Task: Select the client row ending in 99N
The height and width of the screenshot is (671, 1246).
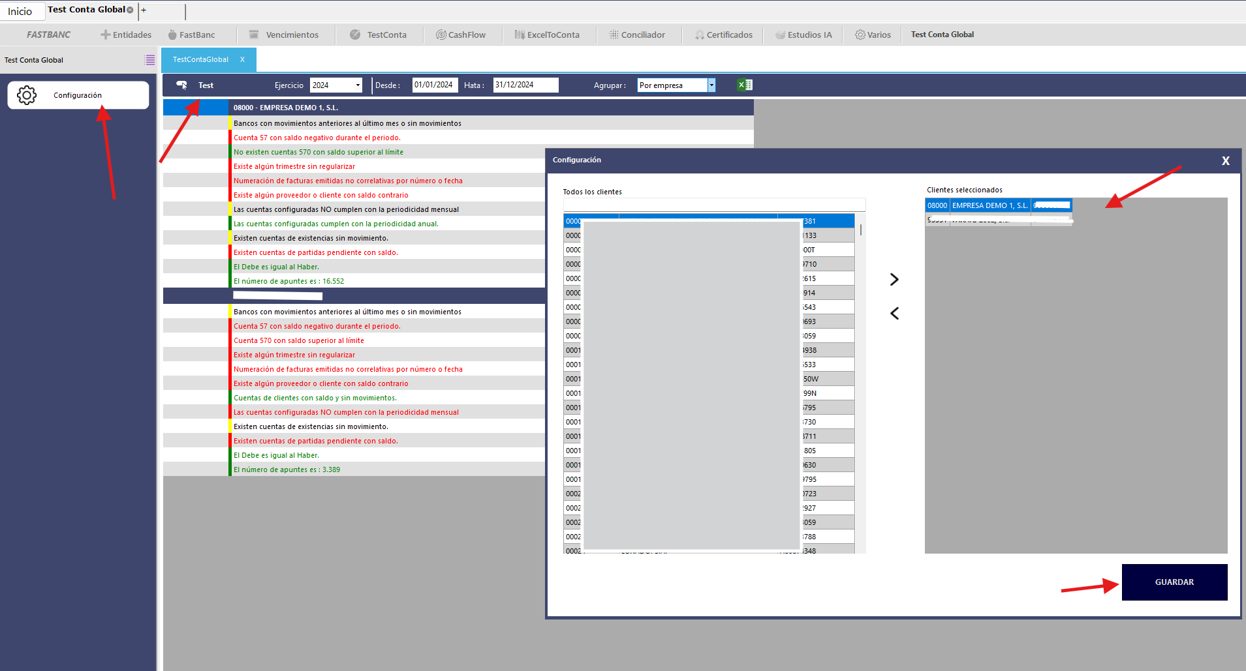Action: [x=709, y=393]
